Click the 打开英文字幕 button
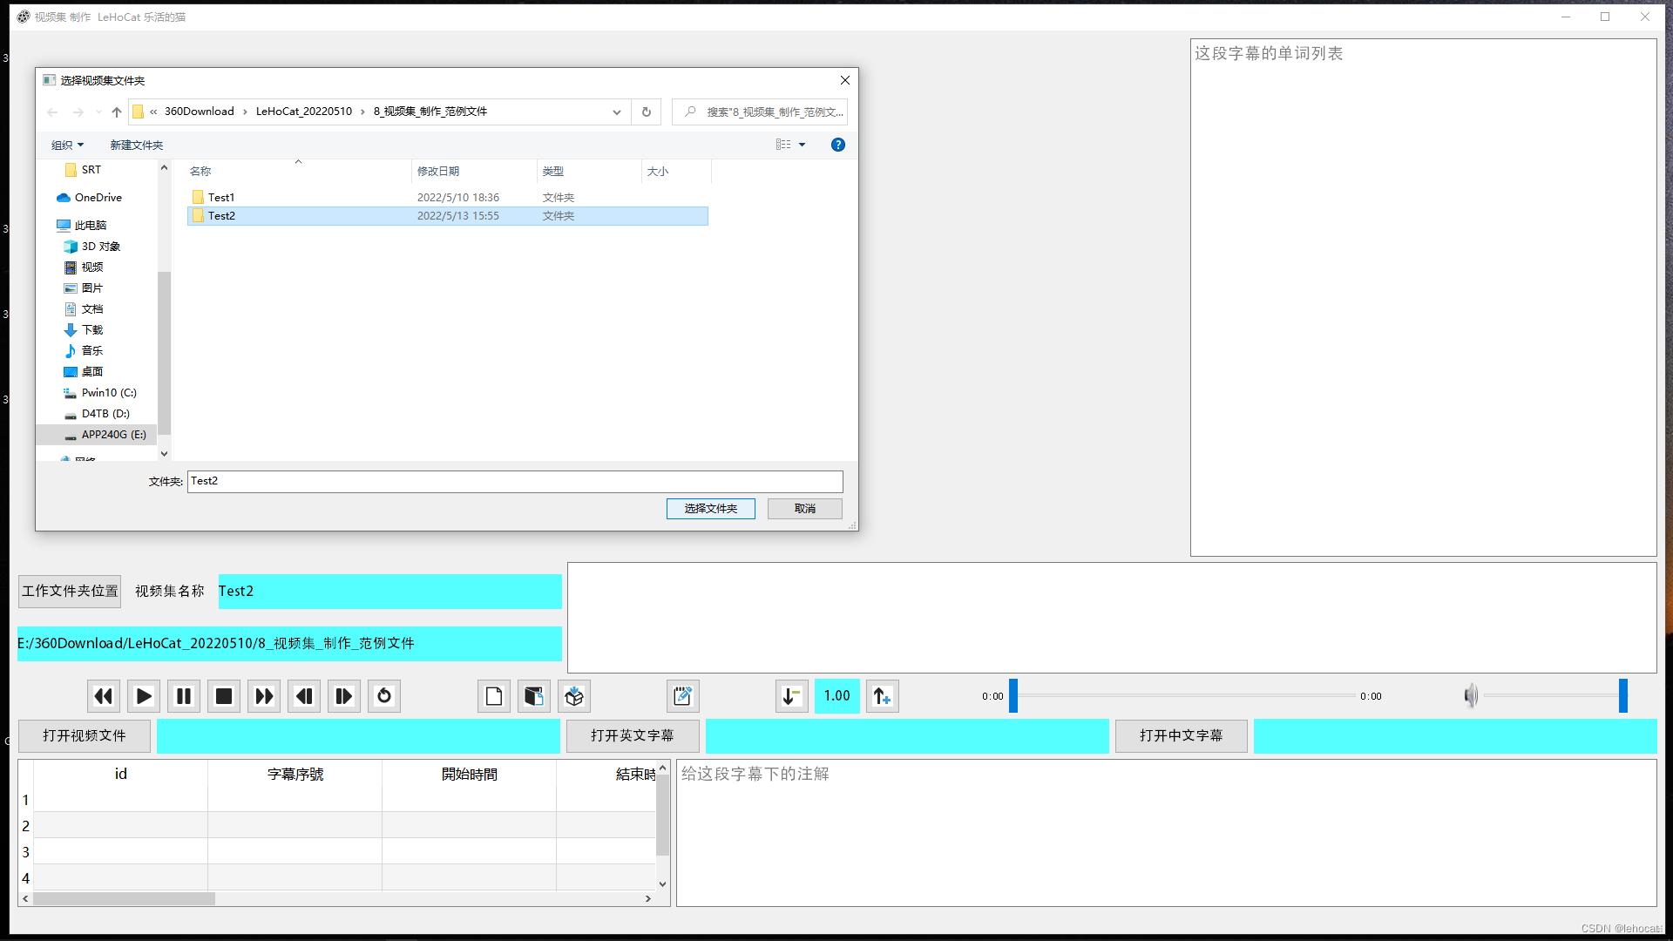This screenshot has height=941, width=1673. tap(633, 736)
